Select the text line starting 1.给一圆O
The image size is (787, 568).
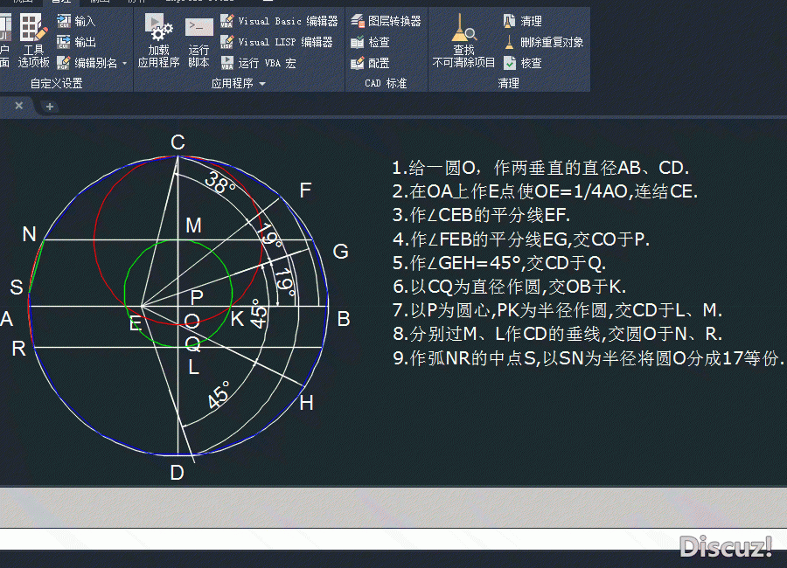click(540, 168)
